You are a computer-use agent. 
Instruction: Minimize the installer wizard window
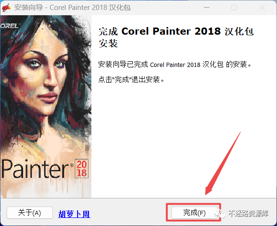207,8
